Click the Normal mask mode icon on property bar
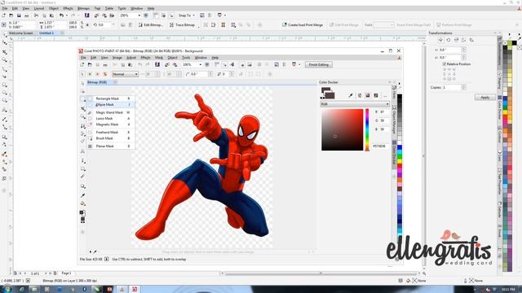This screenshot has width=522, height=293. [82, 74]
